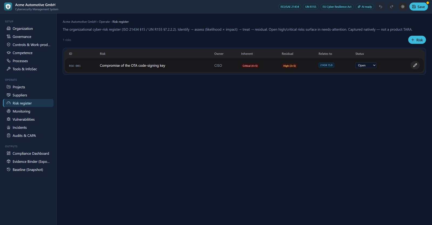This screenshot has height=225, width=432.
Task: Click the Owner column header
Action: (x=219, y=54)
